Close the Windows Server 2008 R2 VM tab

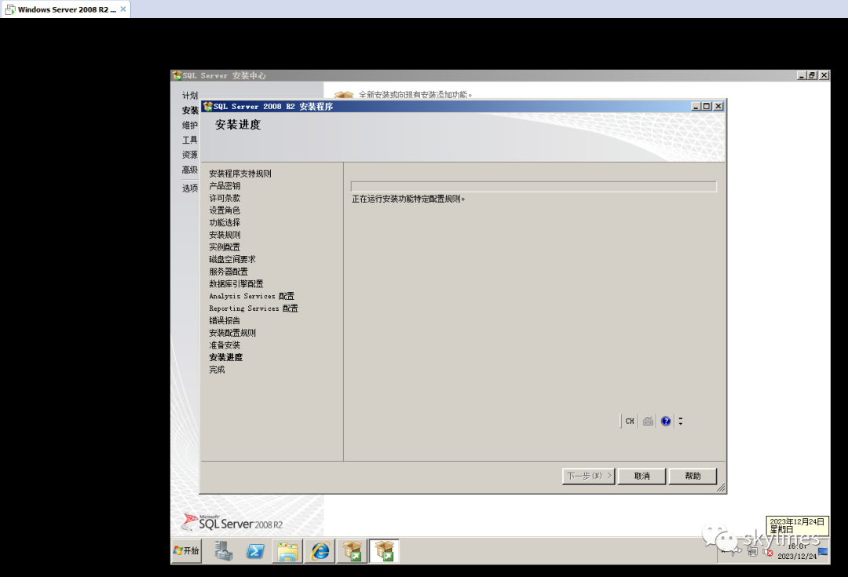point(122,9)
